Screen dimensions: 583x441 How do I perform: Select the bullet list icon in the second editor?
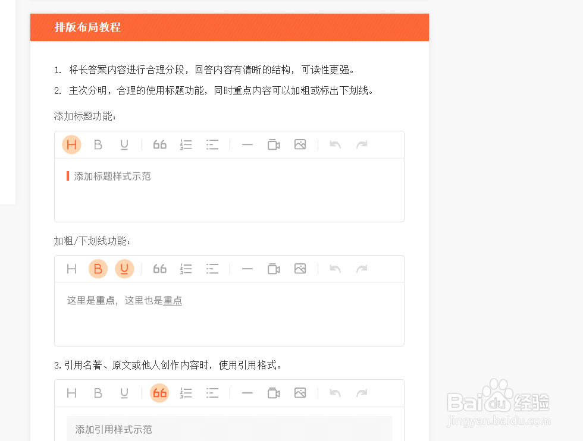(212, 269)
